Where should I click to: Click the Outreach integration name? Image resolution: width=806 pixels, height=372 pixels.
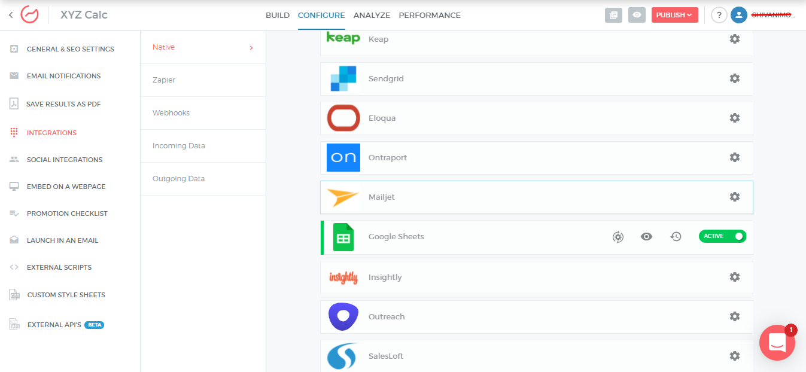click(x=387, y=316)
